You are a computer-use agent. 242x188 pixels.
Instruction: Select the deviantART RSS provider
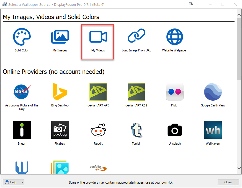[136, 92]
